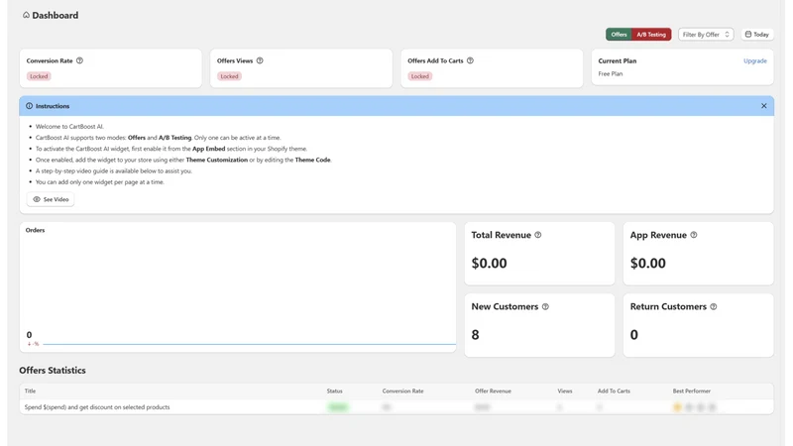The width and height of the screenshot is (793, 446).
Task: Click the Return Customers help icon
Action: pos(713,306)
